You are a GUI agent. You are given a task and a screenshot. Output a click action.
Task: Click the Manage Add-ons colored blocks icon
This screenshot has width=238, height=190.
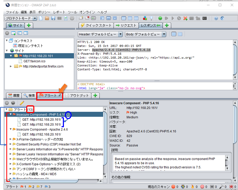point(145,18)
